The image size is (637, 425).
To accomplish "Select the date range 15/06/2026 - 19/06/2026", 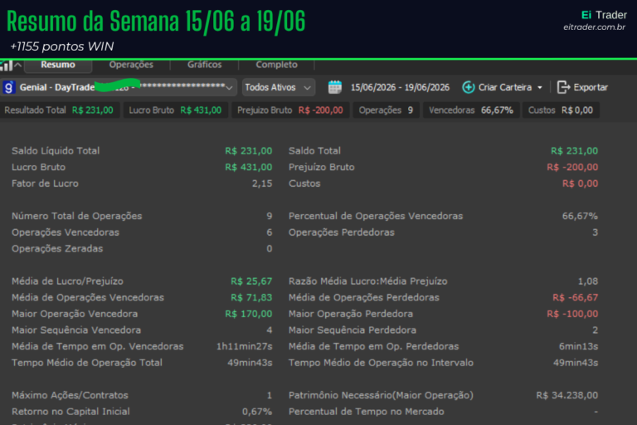I will (400, 87).
